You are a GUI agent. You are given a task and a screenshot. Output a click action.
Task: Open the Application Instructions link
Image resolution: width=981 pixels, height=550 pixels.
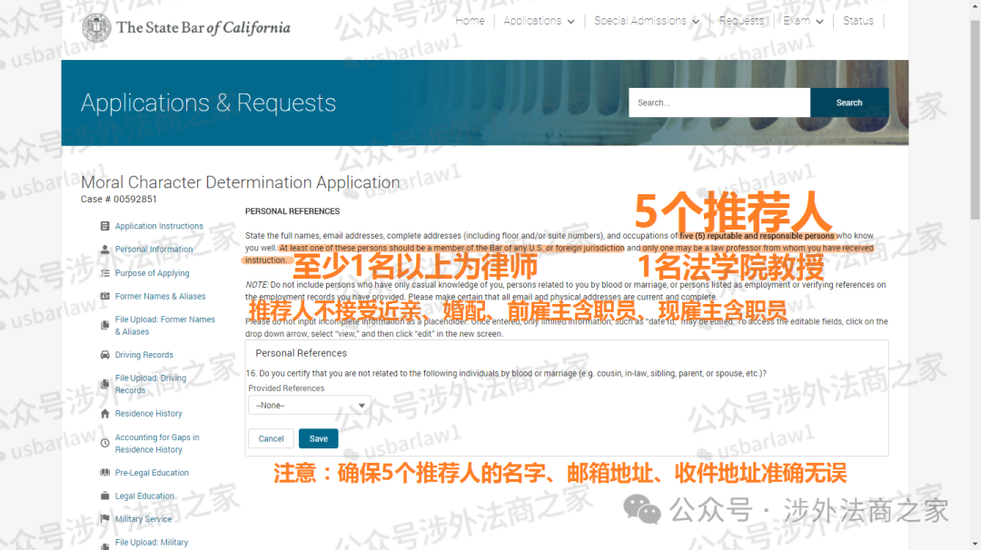click(159, 226)
